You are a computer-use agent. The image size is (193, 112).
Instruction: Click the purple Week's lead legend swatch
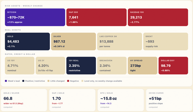coord(6,81)
